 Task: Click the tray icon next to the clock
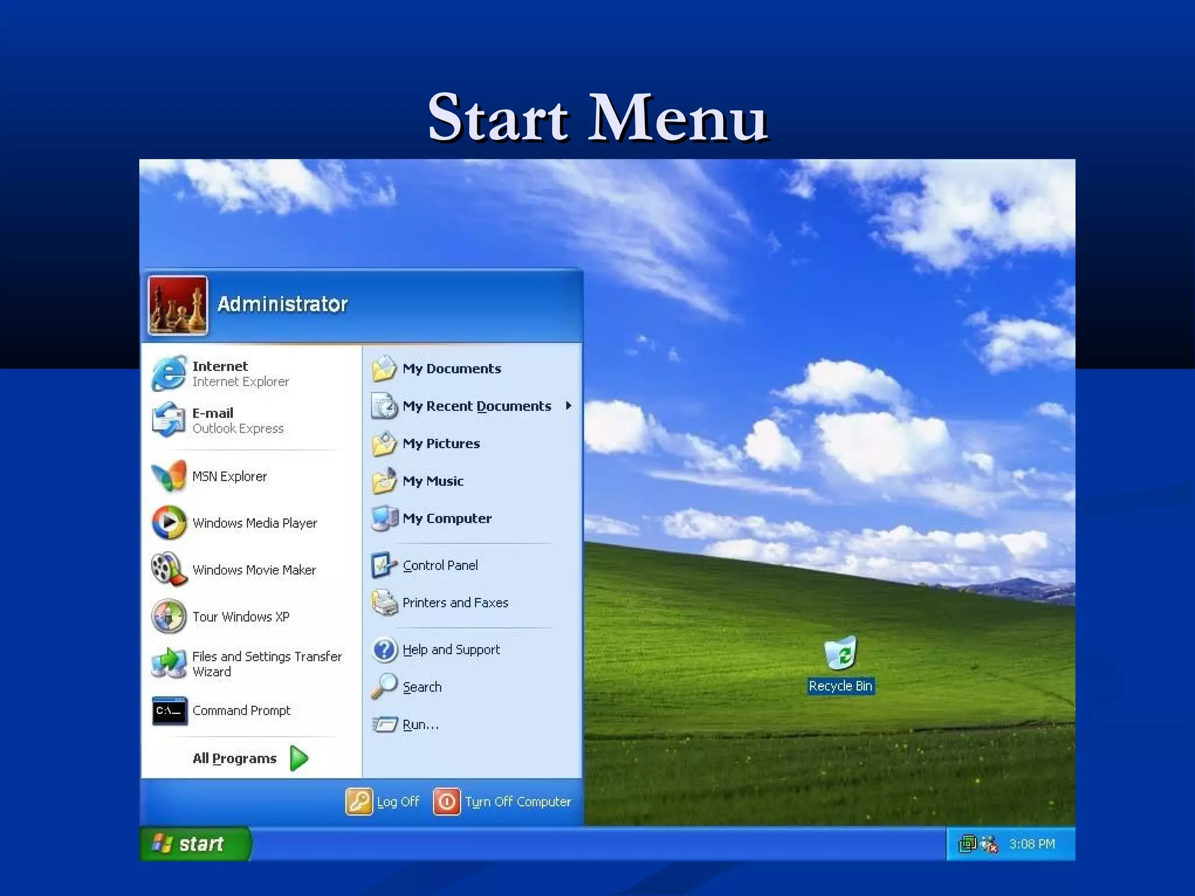click(x=990, y=843)
